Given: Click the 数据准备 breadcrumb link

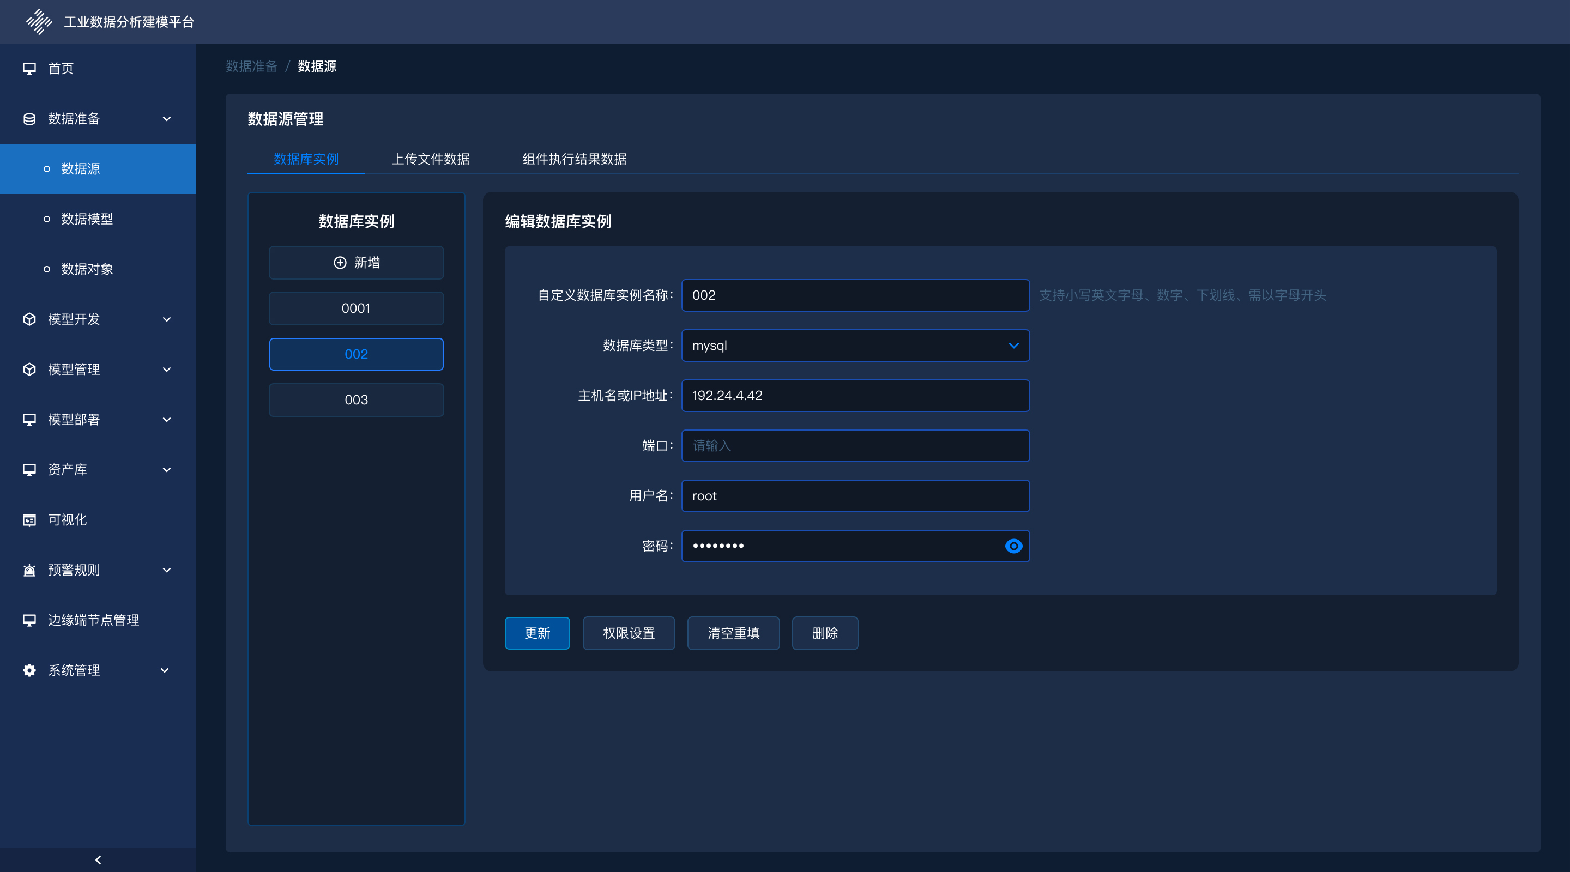Looking at the screenshot, I should coord(251,66).
